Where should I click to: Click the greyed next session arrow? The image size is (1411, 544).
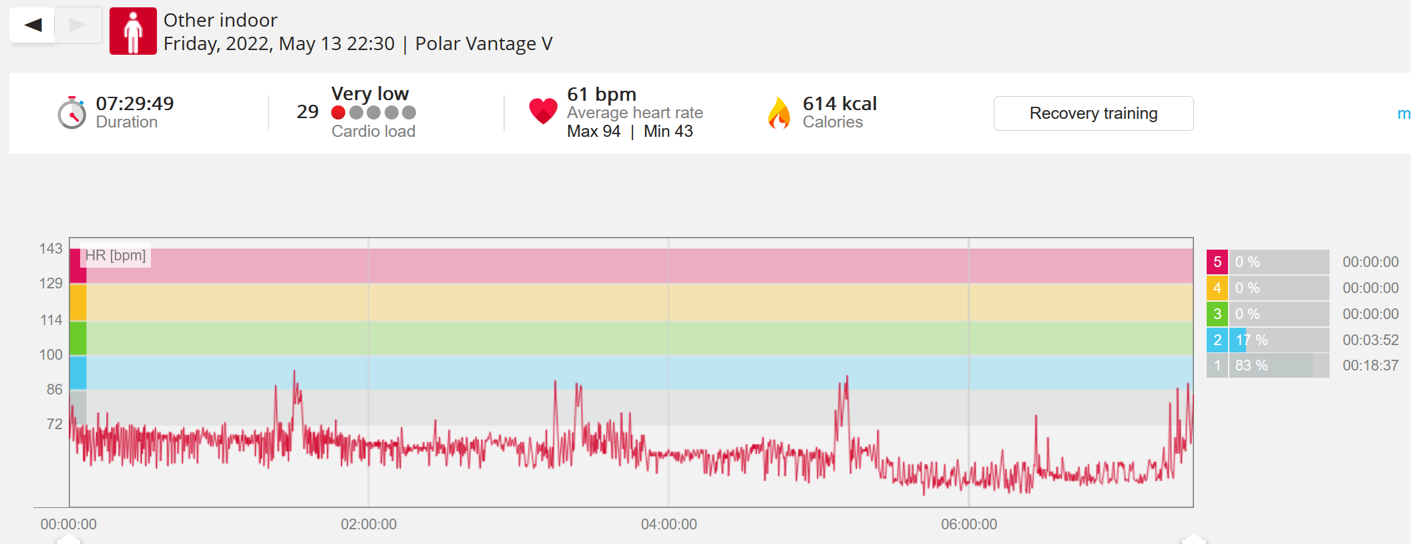pyautogui.click(x=77, y=25)
